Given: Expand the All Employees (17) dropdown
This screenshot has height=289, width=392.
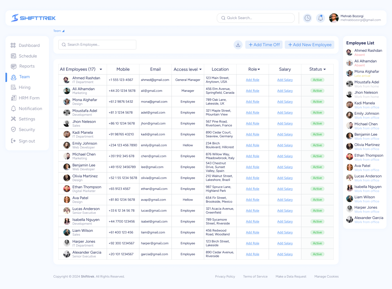Looking at the screenshot, I should pyautogui.click(x=101, y=69).
